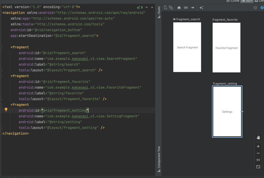The width and height of the screenshot is (264, 178).
Task: Click the Nest in Graph icon
Action: click(171, 8)
